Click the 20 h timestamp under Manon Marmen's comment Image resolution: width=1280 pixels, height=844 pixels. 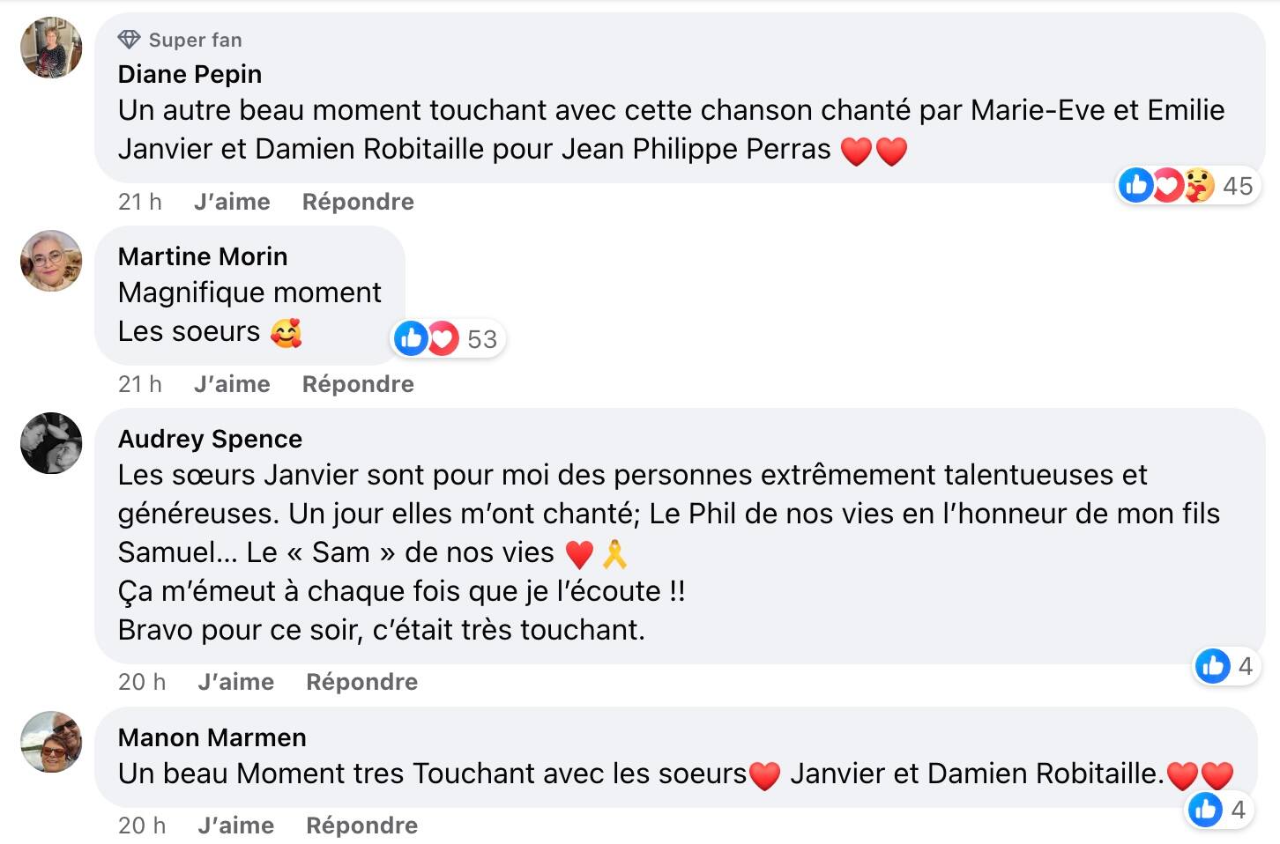tap(141, 825)
